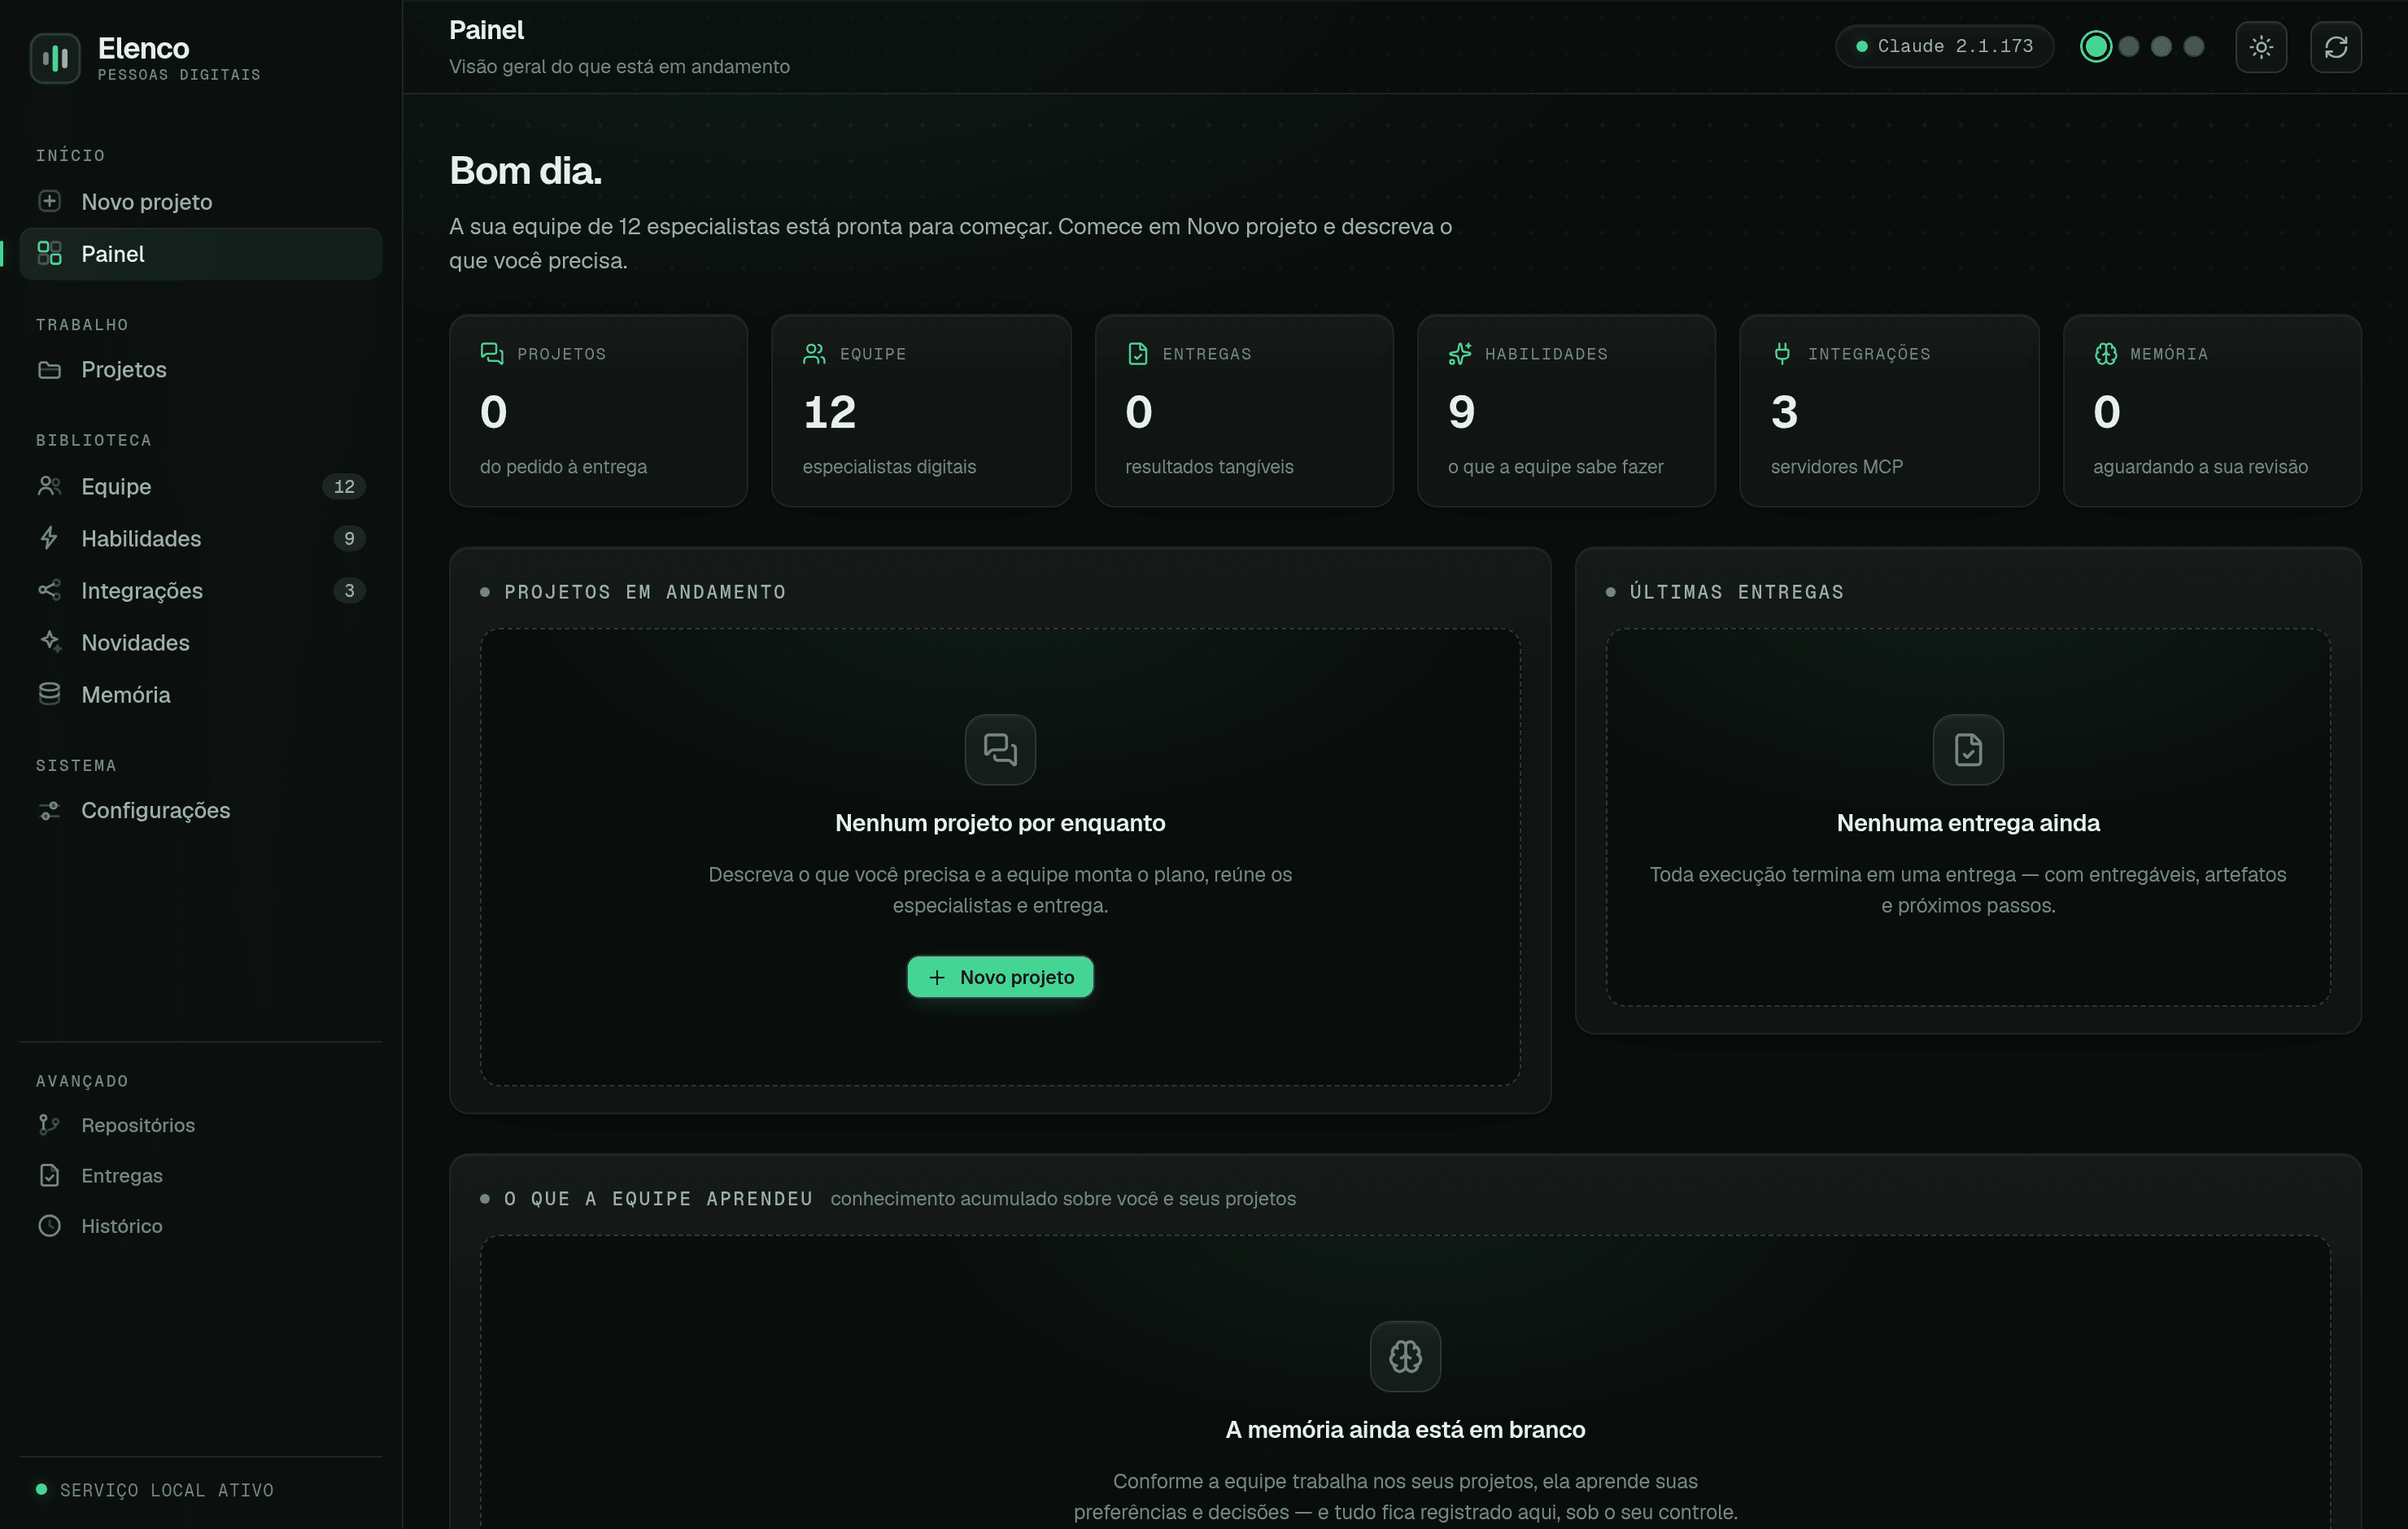Open Histórico under Avançado
Image resolution: width=2408 pixels, height=1529 pixels.
coord(200,1225)
